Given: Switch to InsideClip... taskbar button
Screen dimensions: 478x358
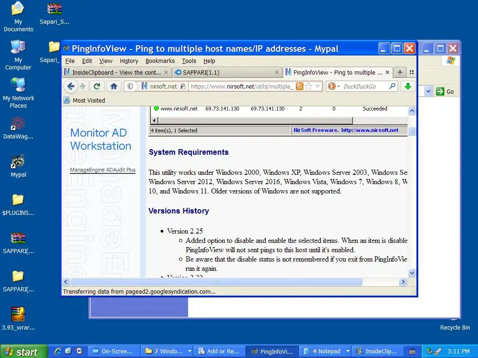Looking at the screenshot, I should point(378,351).
